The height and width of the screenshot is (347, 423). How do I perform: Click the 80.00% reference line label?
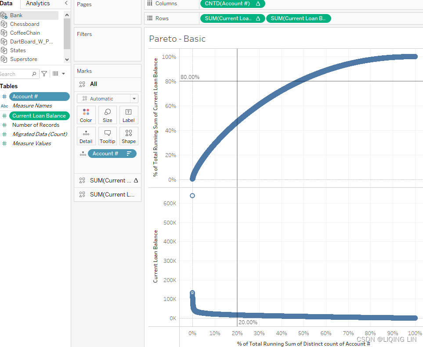(x=190, y=77)
